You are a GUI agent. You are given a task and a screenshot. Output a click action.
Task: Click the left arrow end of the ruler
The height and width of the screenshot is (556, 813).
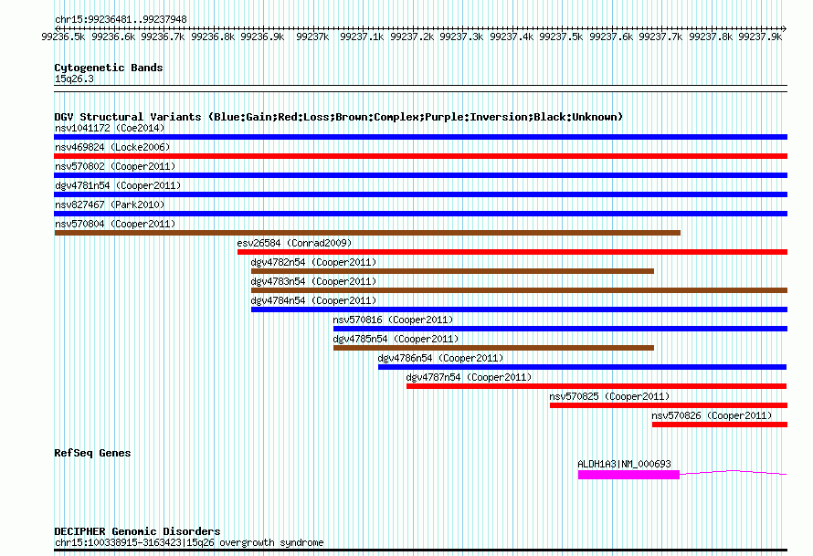(x=57, y=28)
